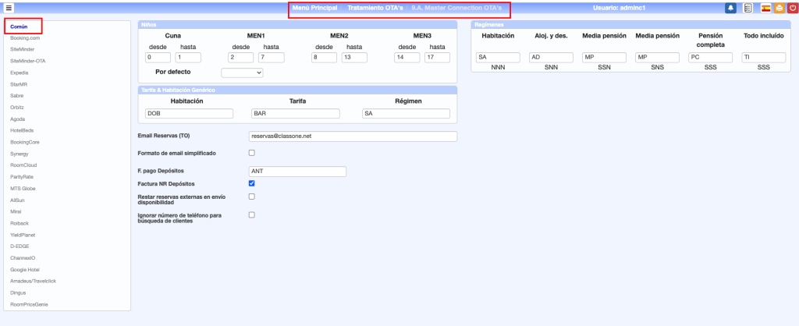
Task: Click the orange printer icon
Action: [779, 8]
